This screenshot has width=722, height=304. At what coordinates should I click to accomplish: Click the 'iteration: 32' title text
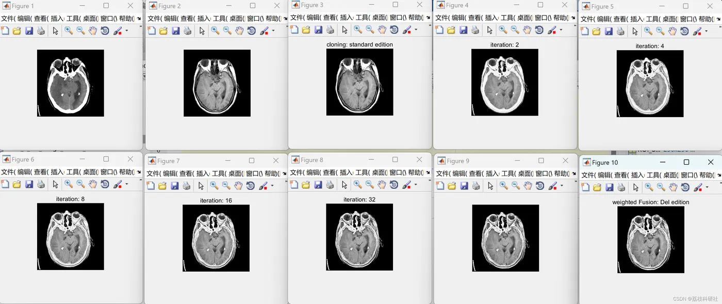click(x=359, y=199)
